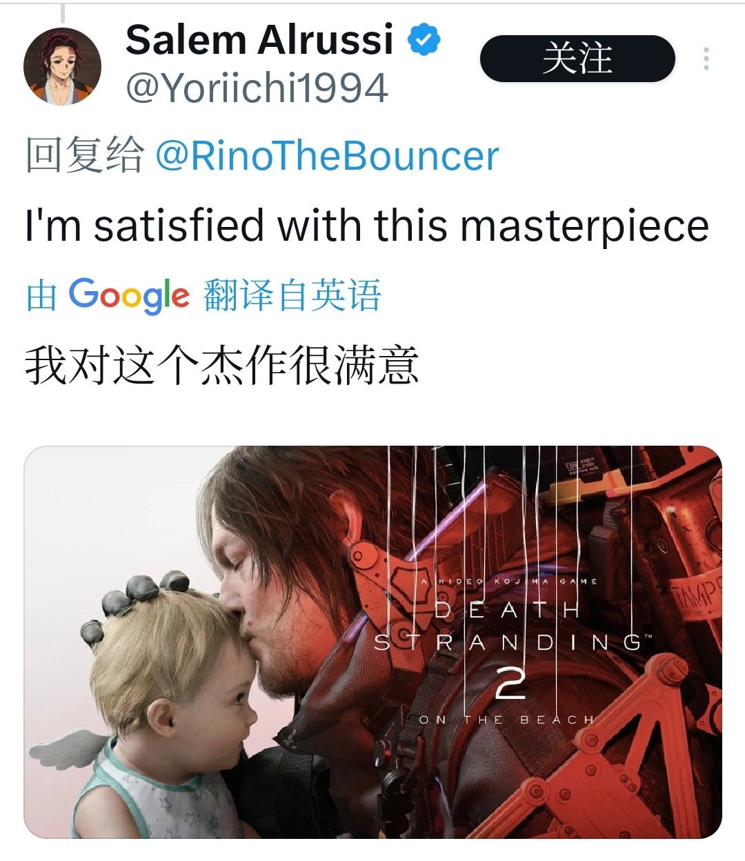The image size is (745, 861).
Task: Click the @Yoriichi1994 handle
Action: [257, 88]
